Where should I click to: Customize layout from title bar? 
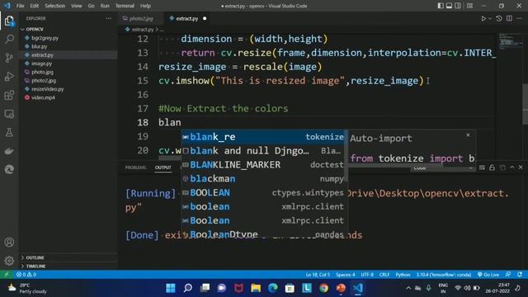(x=469, y=6)
